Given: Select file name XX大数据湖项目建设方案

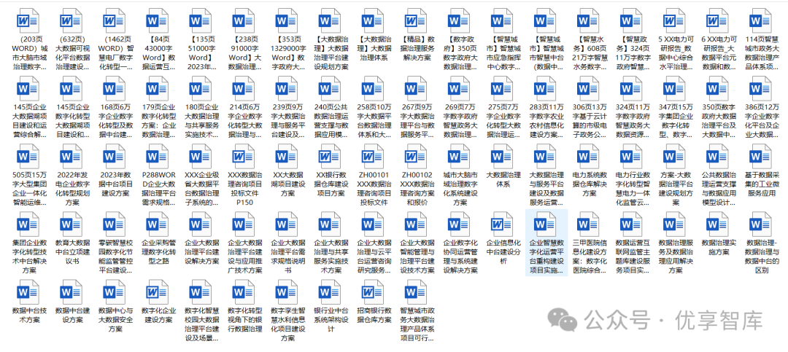Looking at the screenshot, I should [287, 184].
